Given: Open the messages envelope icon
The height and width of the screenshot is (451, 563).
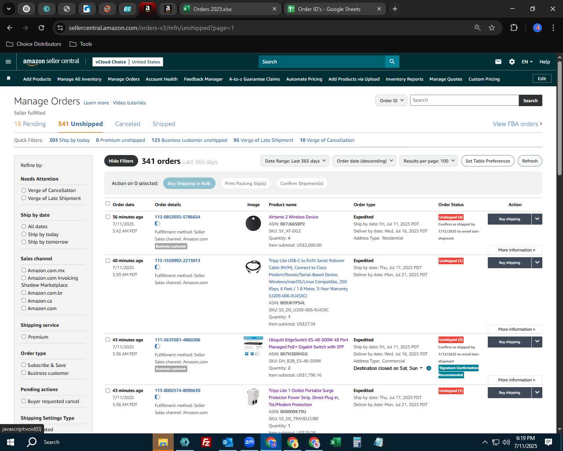Looking at the screenshot, I should [498, 62].
